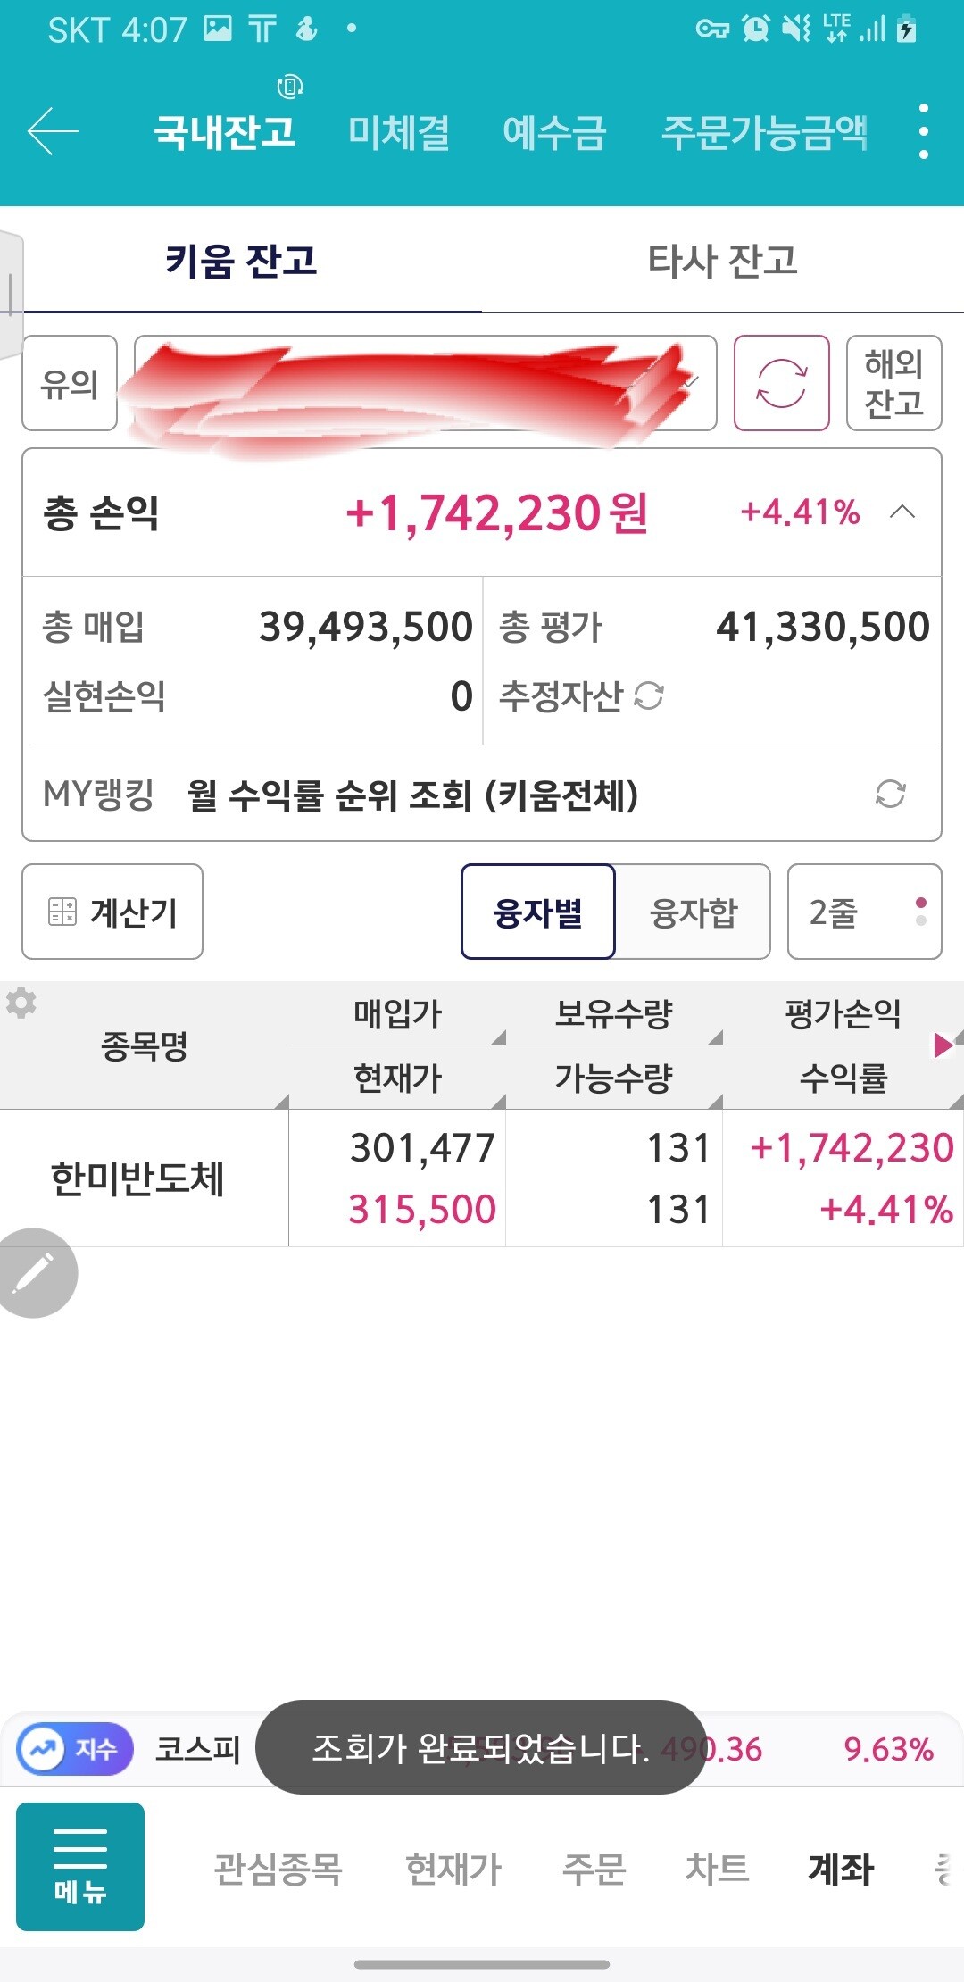Refresh the account balance
Image resolution: width=964 pixels, height=1982 pixels.
781,383
